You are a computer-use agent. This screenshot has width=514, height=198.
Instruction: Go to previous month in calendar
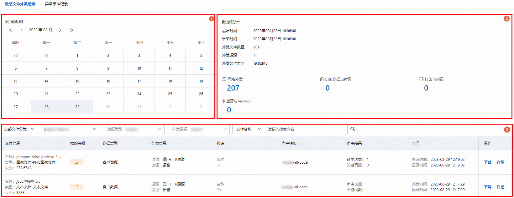[x=21, y=30]
